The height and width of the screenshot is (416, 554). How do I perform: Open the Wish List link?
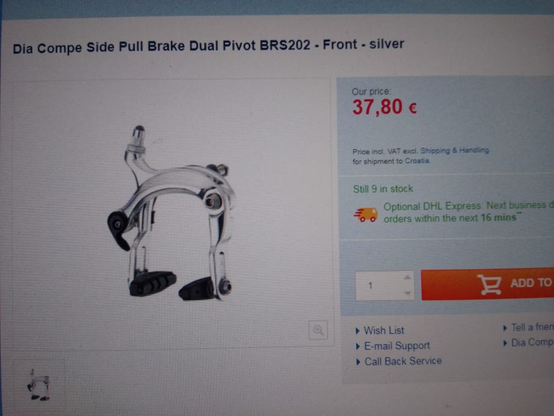tap(384, 330)
